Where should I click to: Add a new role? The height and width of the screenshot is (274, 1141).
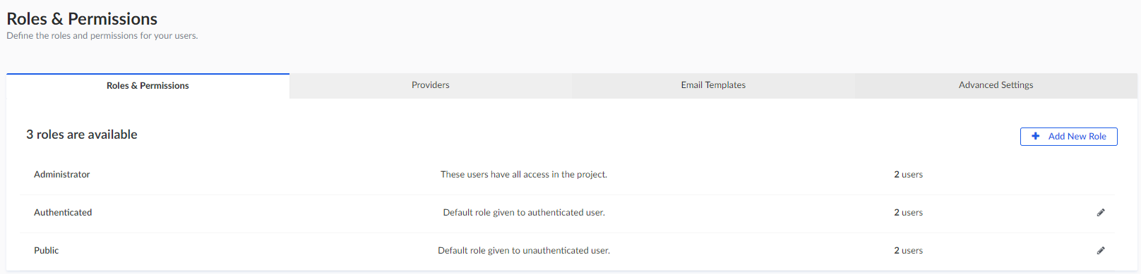pos(1068,137)
